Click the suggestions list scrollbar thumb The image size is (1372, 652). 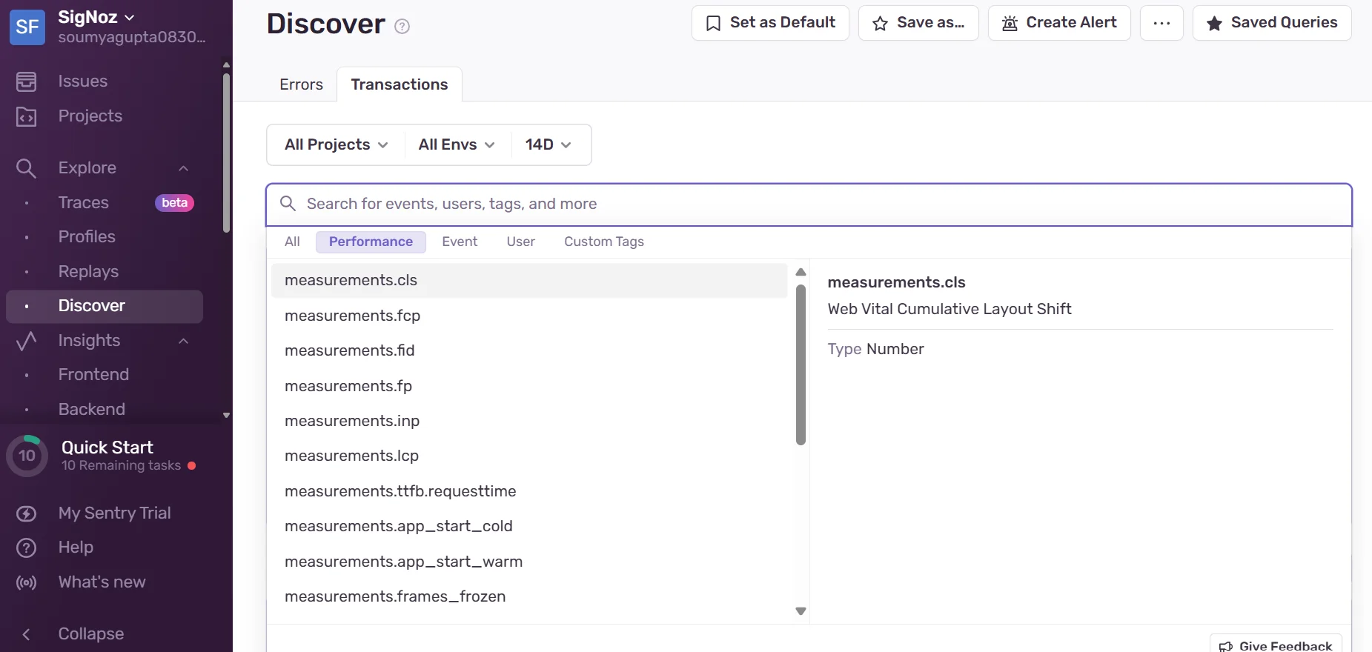point(801,365)
